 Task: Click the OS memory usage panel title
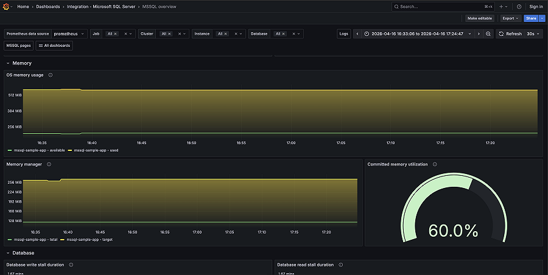[x=25, y=75]
